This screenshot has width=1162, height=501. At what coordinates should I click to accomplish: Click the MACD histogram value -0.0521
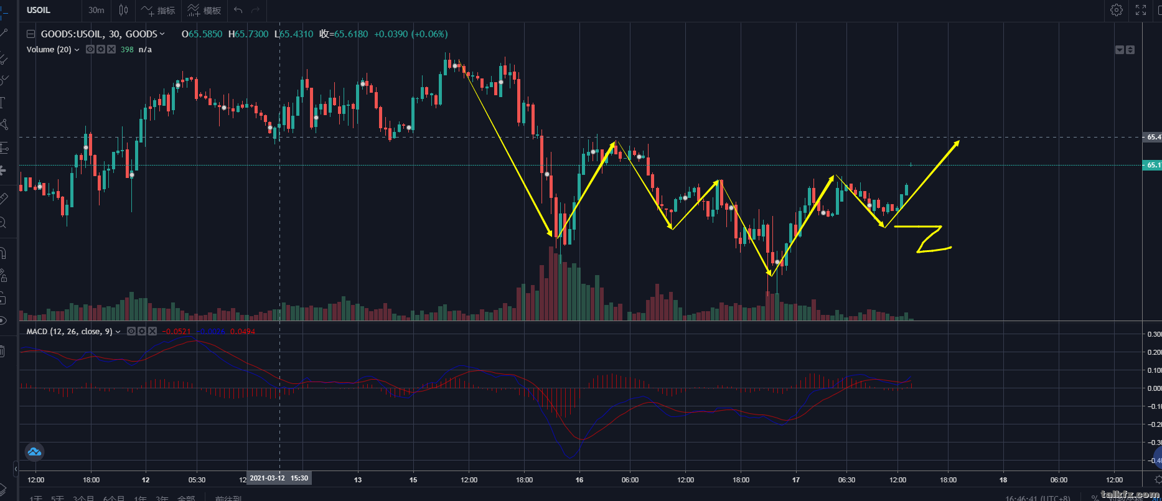tap(177, 332)
